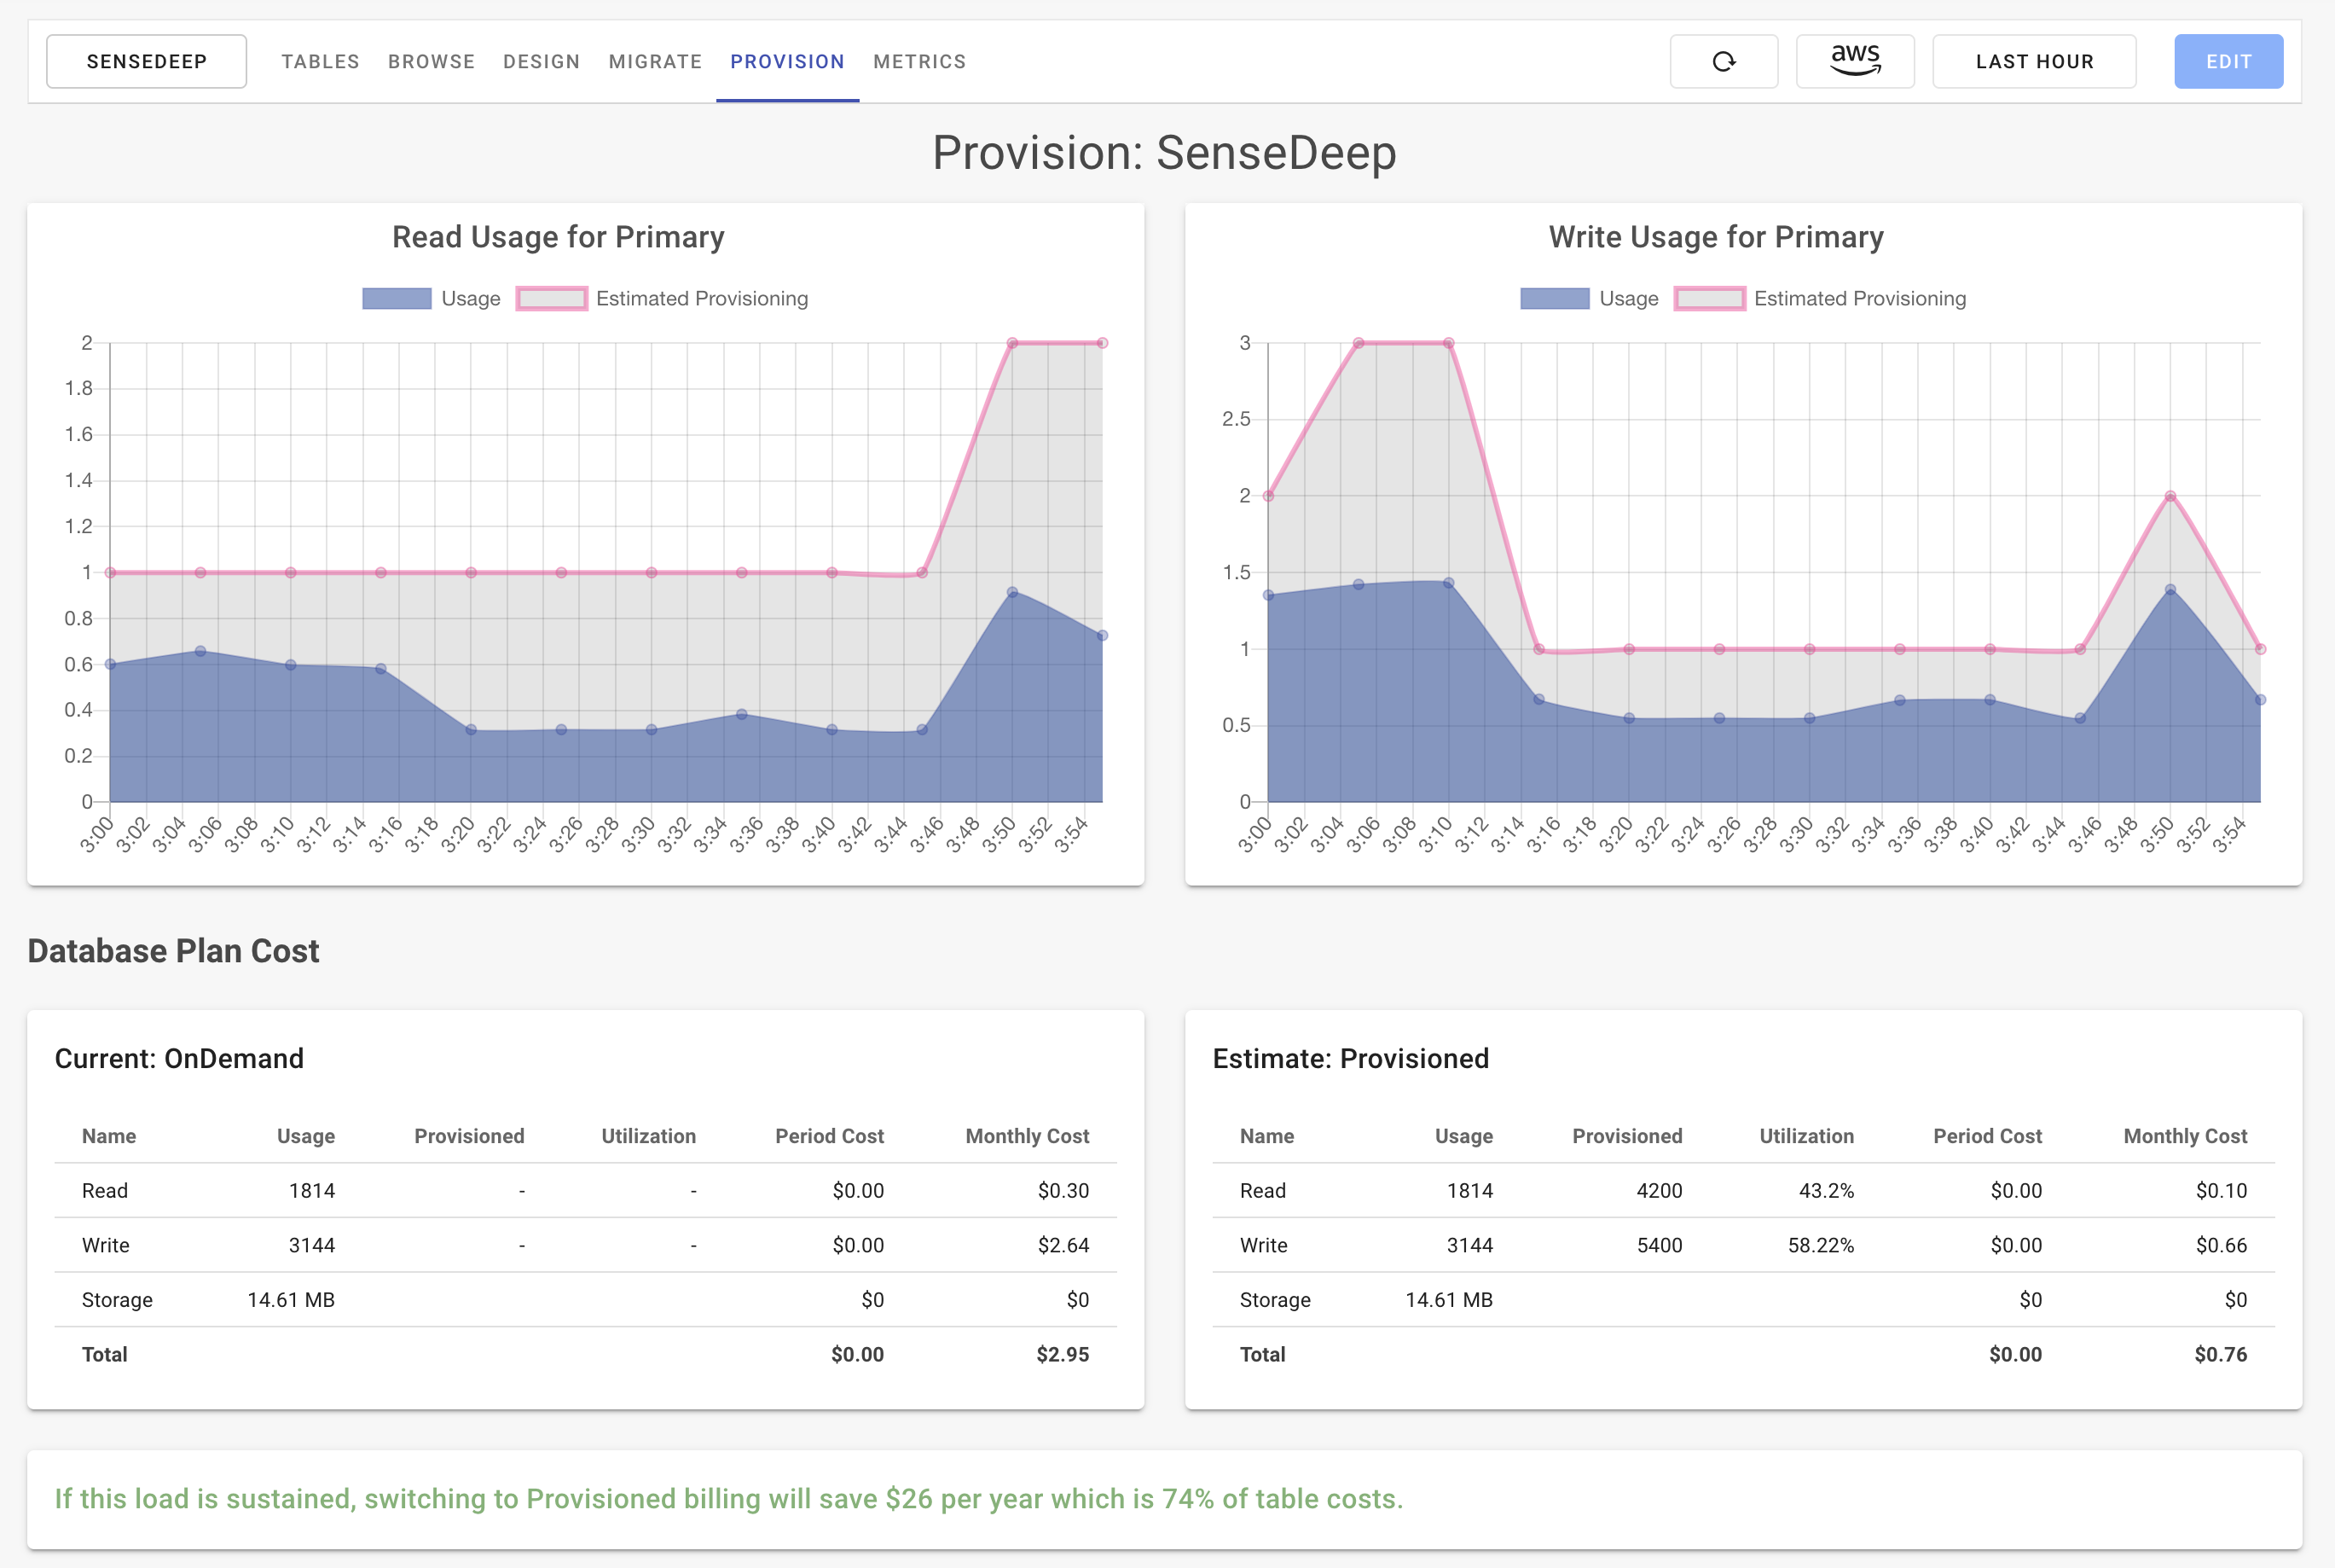Click the Provisioned read monthly cost $0.10
The width and height of the screenshot is (2335, 1568).
(2221, 1190)
